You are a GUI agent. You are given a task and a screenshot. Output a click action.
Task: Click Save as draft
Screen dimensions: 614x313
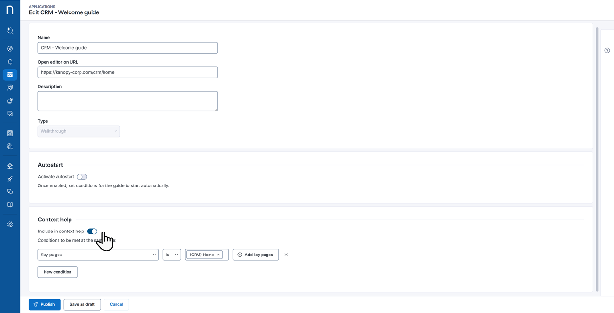pyautogui.click(x=82, y=304)
